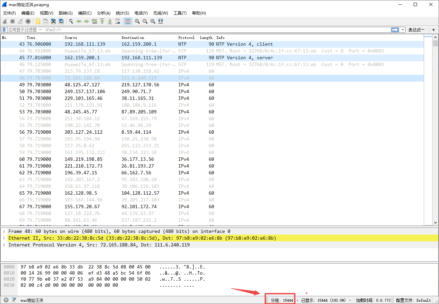Toggle auto-scroll during live capture
Viewport: 439px width, 304px height.
pyautogui.click(x=118, y=21)
